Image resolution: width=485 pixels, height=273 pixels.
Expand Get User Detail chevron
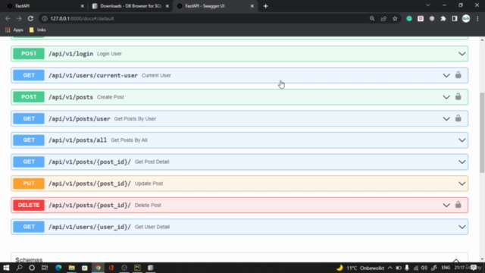tap(462, 227)
